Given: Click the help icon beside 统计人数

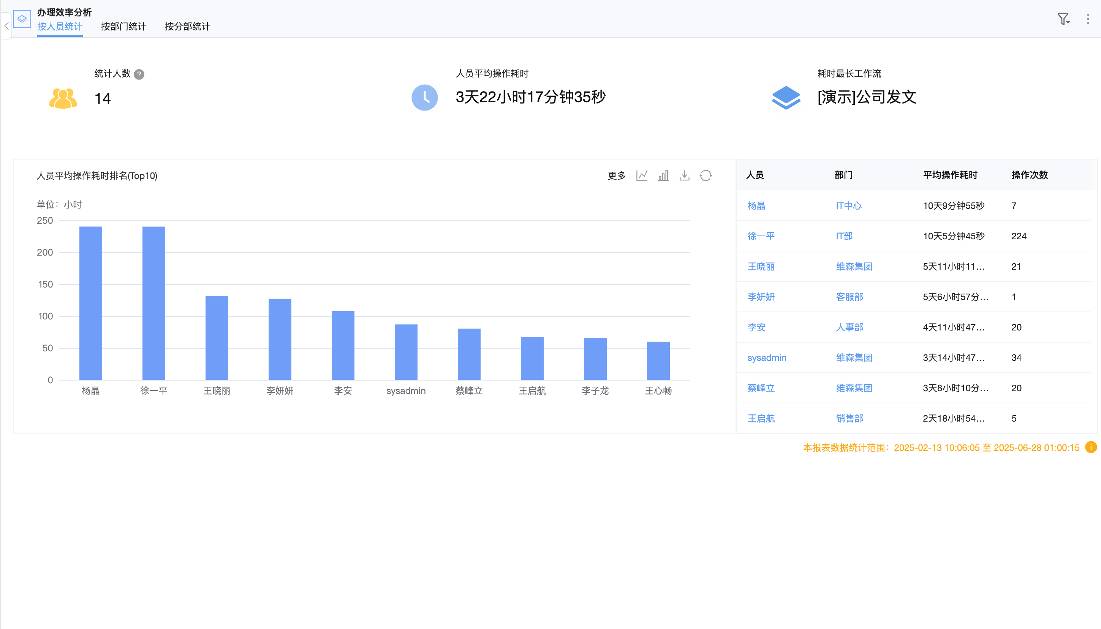Looking at the screenshot, I should (x=139, y=74).
